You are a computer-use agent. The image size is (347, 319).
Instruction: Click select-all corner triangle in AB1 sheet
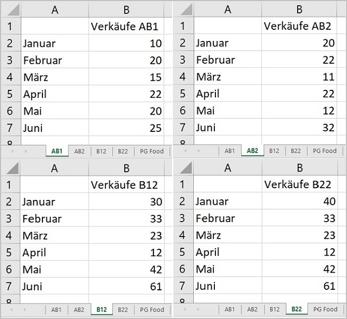(13, 10)
